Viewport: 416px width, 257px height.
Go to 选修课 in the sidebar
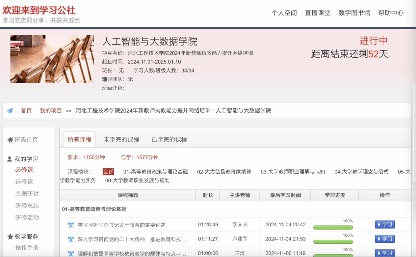coord(24,182)
